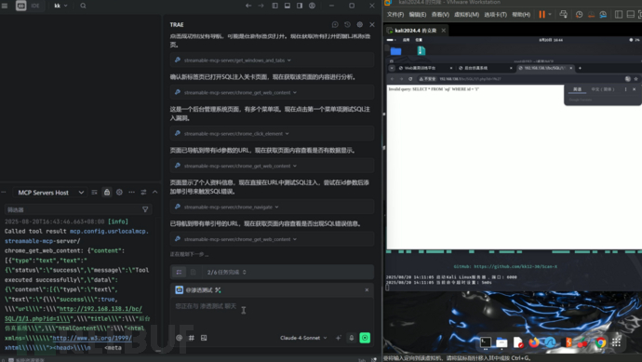The height and width of the screenshot is (362, 642).
Task: Open chat history in TRAE panel
Action: point(347,24)
